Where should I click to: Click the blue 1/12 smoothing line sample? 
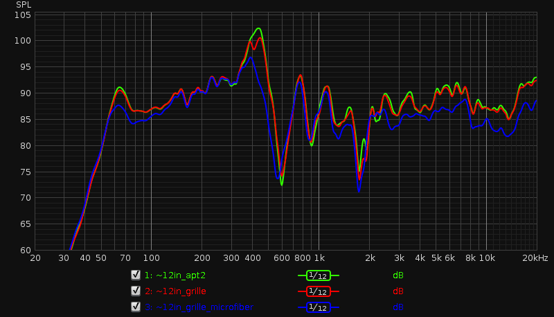tap(319, 307)
